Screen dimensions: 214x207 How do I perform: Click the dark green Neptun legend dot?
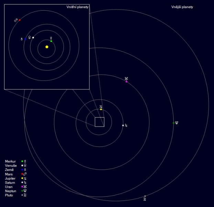pos(22,191)
